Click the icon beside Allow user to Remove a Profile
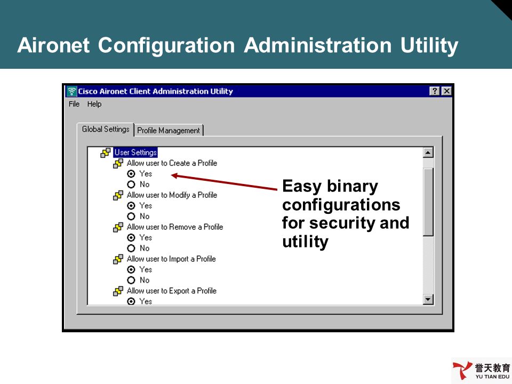Viewport: 512px width, 384px height. (x=118, y=227)
